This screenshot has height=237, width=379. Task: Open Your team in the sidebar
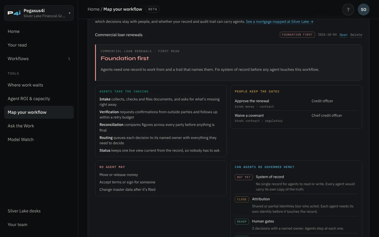[x=39, y=225]
